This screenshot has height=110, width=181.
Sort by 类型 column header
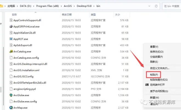point(93,15)
